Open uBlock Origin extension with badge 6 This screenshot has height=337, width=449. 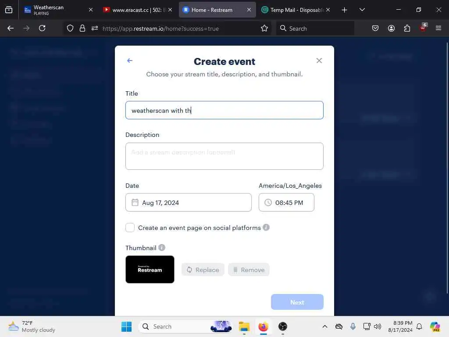coord(423,28)
